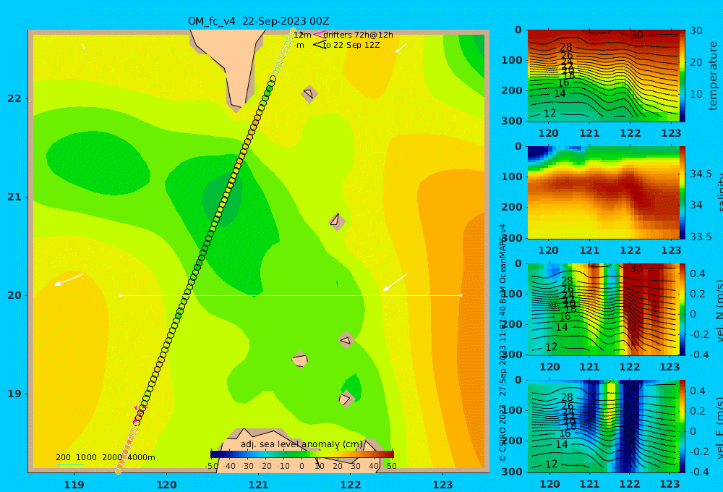Click the island near 121.95E 19.55N
This screenshot has height=492, width=723.
coord(346,340)
